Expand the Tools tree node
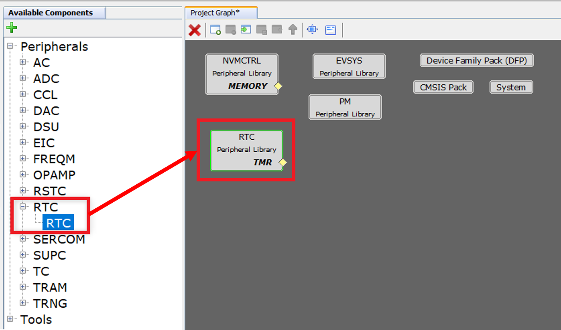 [10, 319]
